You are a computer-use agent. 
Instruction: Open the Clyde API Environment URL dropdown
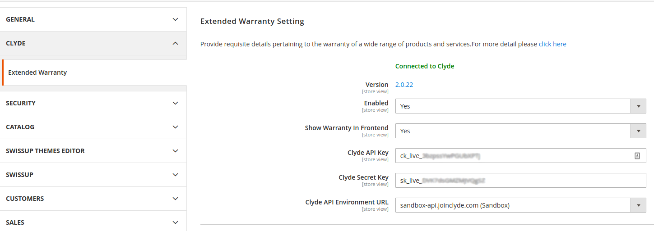tap(521, 205)
